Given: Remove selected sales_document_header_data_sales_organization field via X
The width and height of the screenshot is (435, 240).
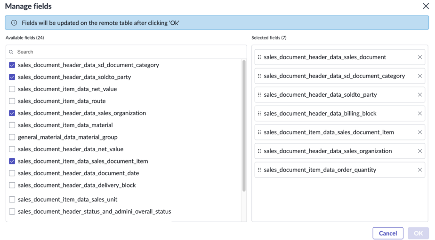Looking at the screenshot, I should (x=420, y=151).
